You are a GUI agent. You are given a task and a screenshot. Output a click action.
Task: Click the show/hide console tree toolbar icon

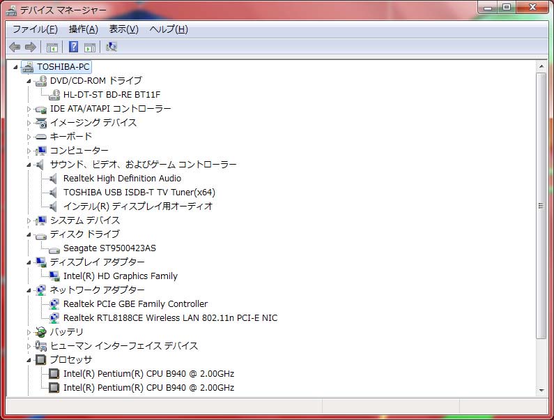(52, 47)
